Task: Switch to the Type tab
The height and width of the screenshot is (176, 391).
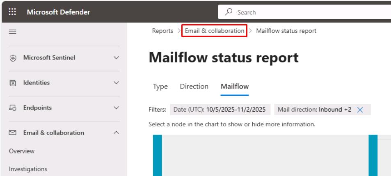Action: point(160,87)
